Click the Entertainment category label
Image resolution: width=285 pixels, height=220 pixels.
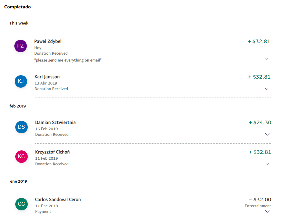tap(258, 206)
